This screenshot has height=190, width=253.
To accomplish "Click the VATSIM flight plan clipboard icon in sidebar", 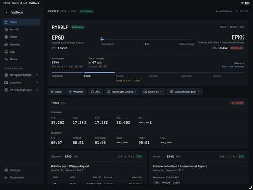I will coord(6,90).
